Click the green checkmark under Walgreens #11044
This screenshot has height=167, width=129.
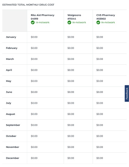point(69,22)
